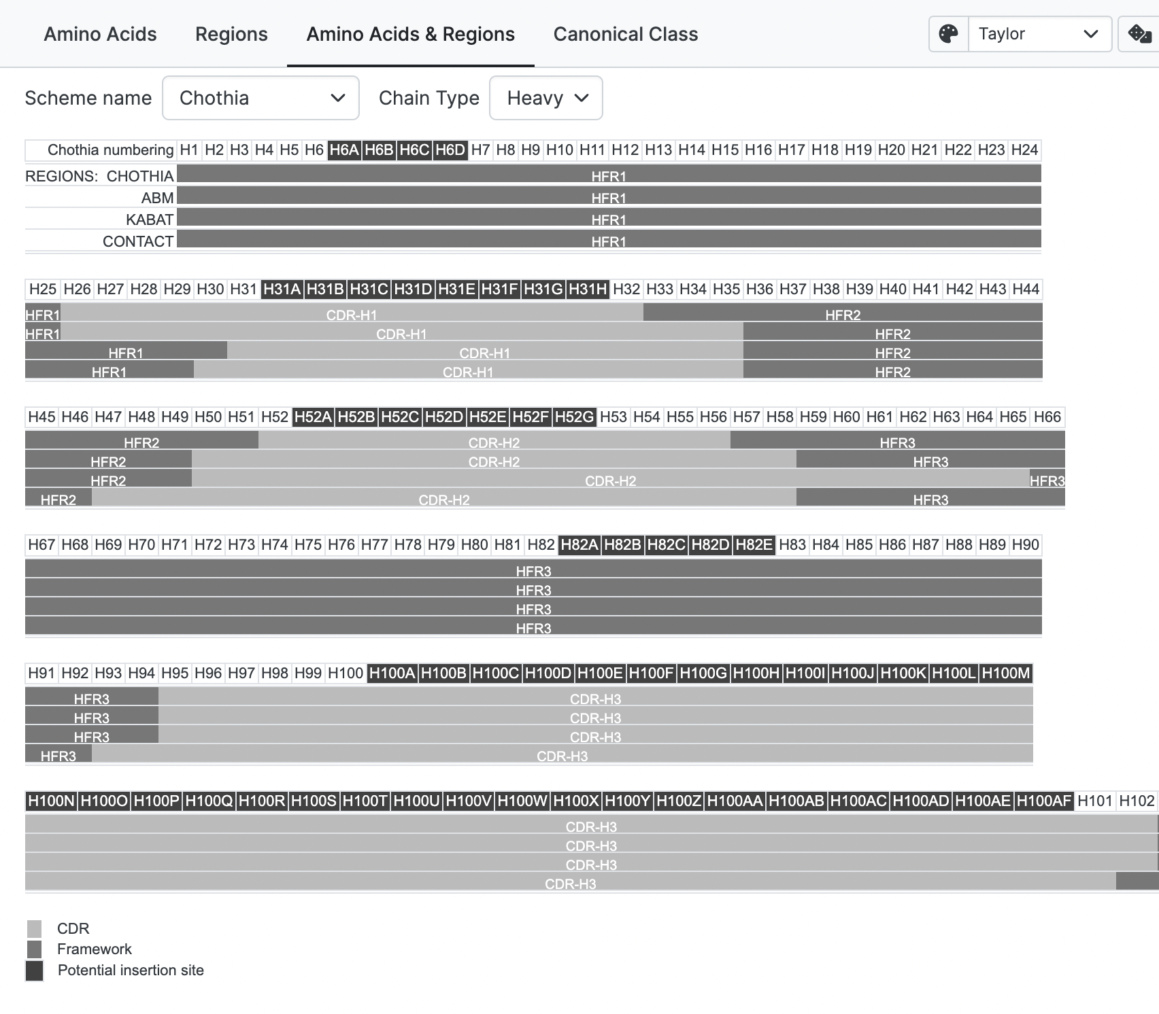The width and height of the screenshot is (1159, 1014).
Task: Select the Amino Acids & Regions tab
Action: [x=411, y=34]
